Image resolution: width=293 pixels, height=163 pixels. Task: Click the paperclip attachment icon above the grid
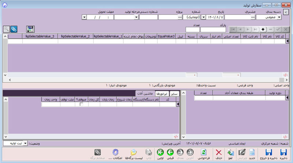[x=14, y=29]
